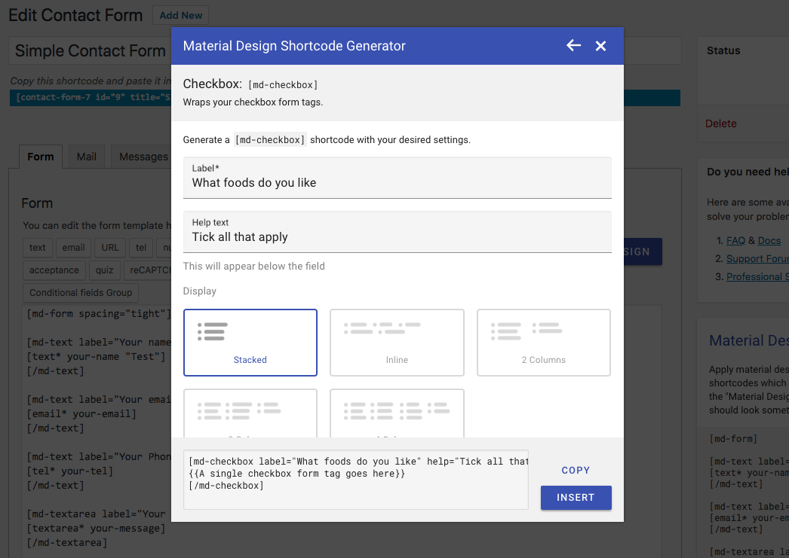Click the generated shortcode text box
The height and width of the screenshot is (558, 789).
pos(356,479)
